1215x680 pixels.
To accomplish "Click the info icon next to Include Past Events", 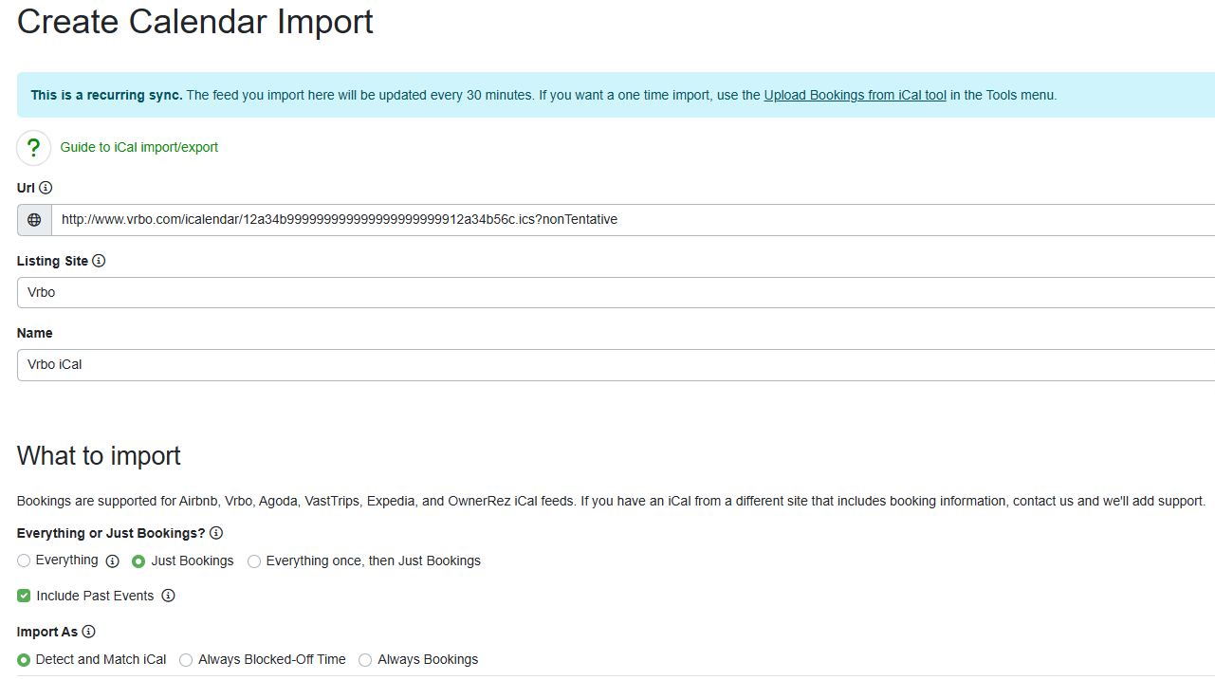I will [x=168, y=596].
